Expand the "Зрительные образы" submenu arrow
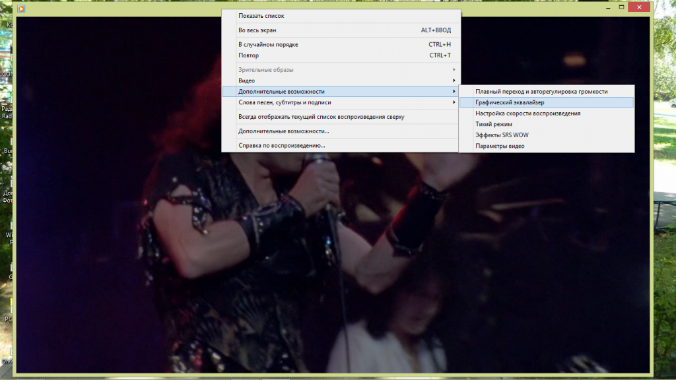The width and height of the screenshot is (676, 380). (454, 69)
